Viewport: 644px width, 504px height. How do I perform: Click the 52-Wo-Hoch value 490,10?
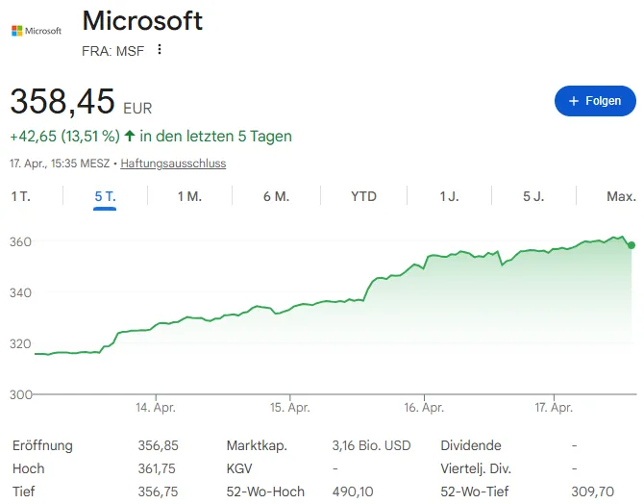pos(352,491)
